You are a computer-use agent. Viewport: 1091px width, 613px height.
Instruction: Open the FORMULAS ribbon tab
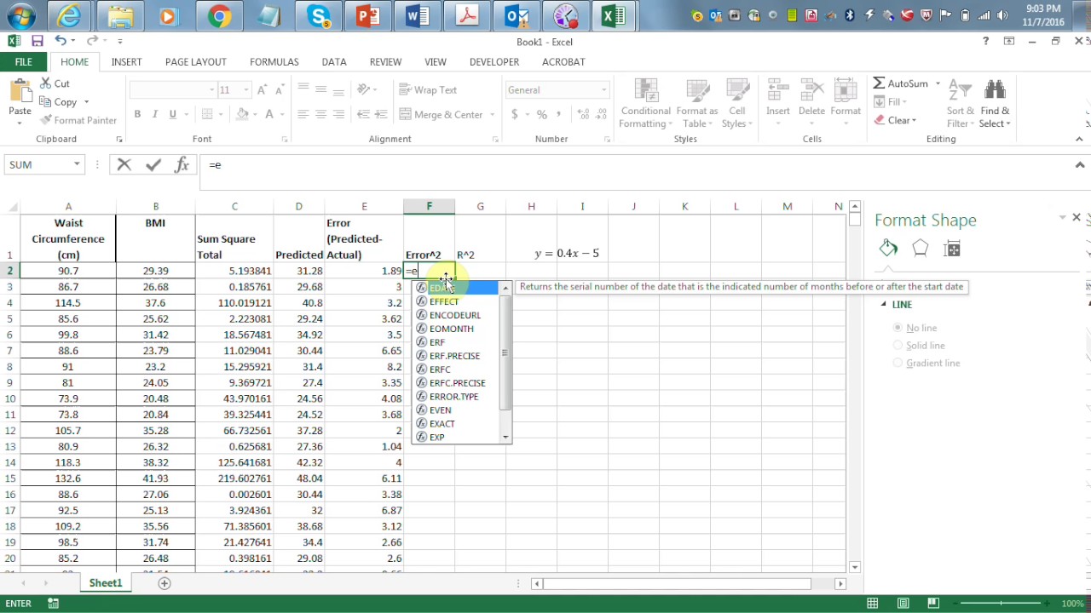274,62
